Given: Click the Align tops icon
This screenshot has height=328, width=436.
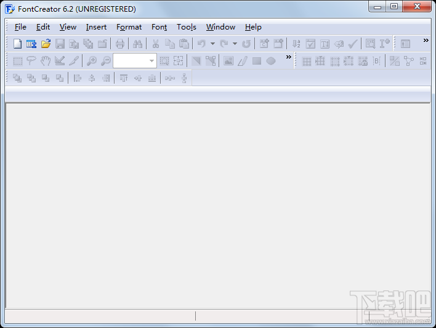Looking at the screenshot, I should pos(124,78).
